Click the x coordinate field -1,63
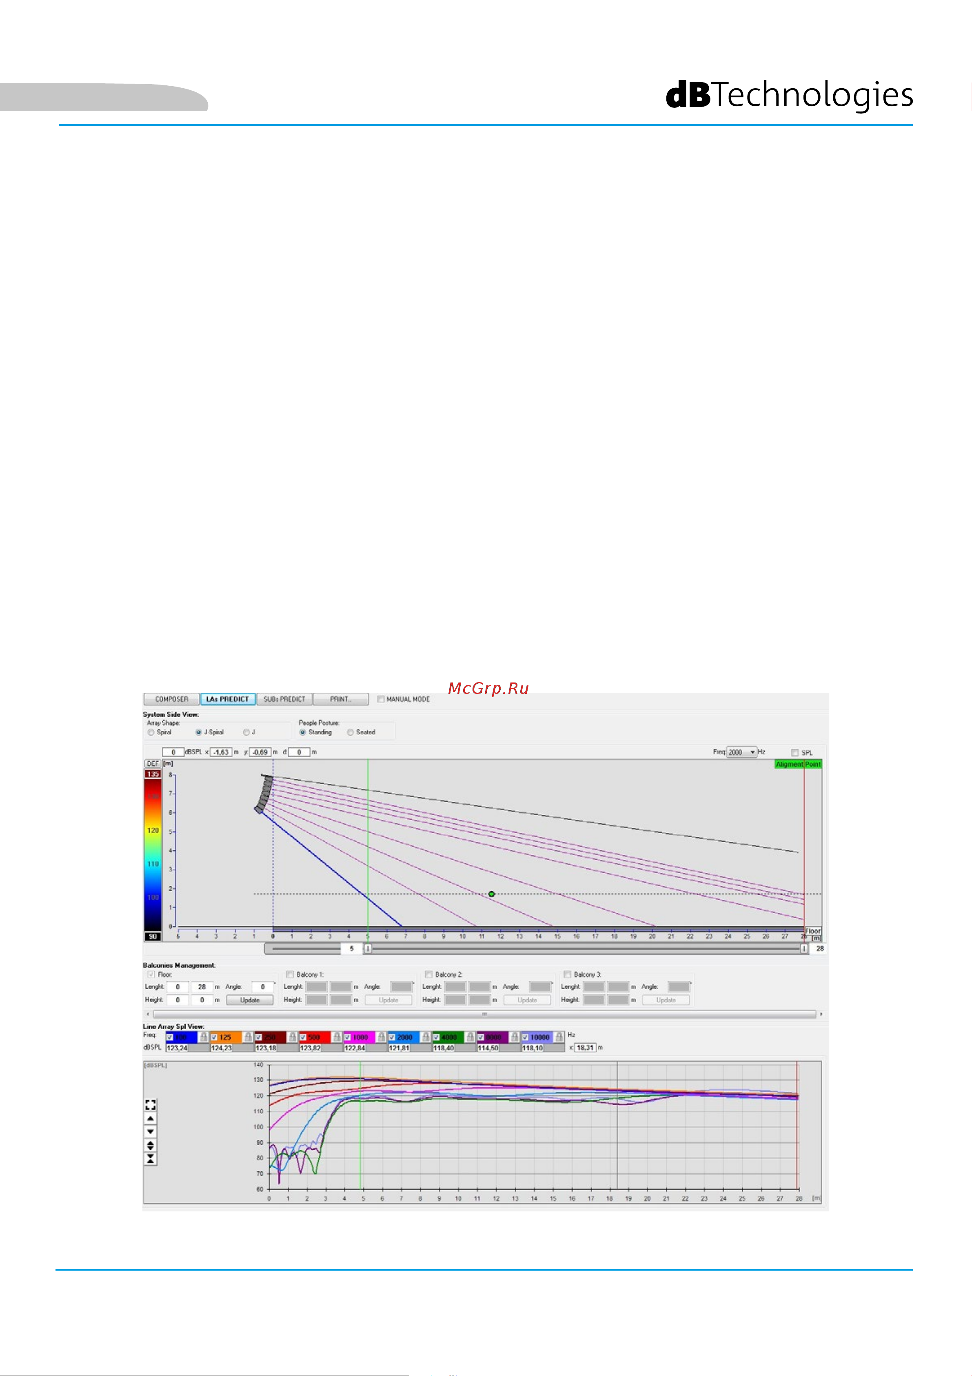Image resolution: width=972 pixels, height=1376 pixels. point(221,752)
